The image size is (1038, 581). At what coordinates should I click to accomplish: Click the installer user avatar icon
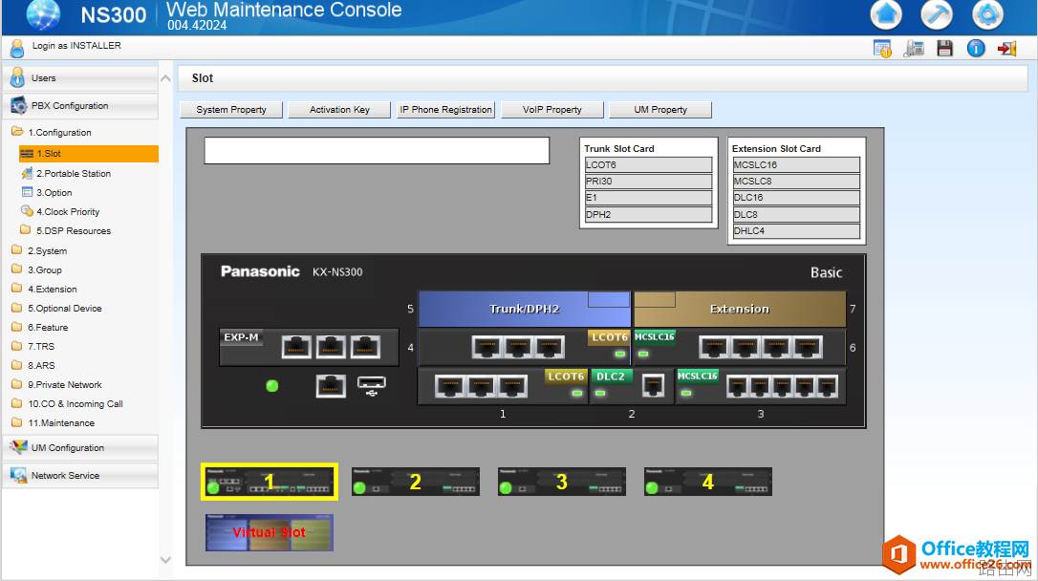pos(17,48)
